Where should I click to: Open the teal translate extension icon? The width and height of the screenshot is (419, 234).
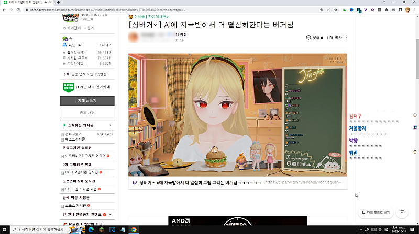click(x=359, y=10)
